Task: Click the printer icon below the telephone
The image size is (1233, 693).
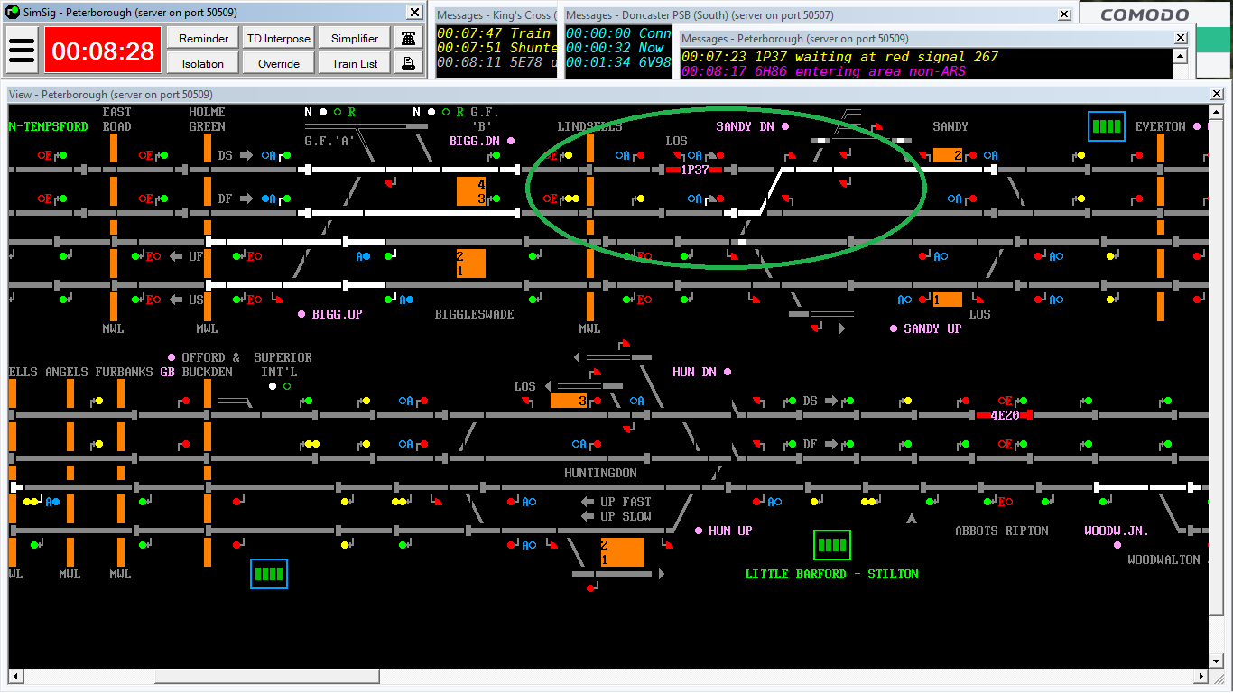Action: (410, 63)
